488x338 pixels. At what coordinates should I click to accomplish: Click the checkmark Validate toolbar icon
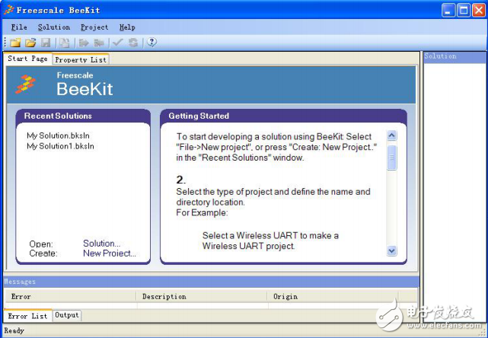[x=117, y=43]
